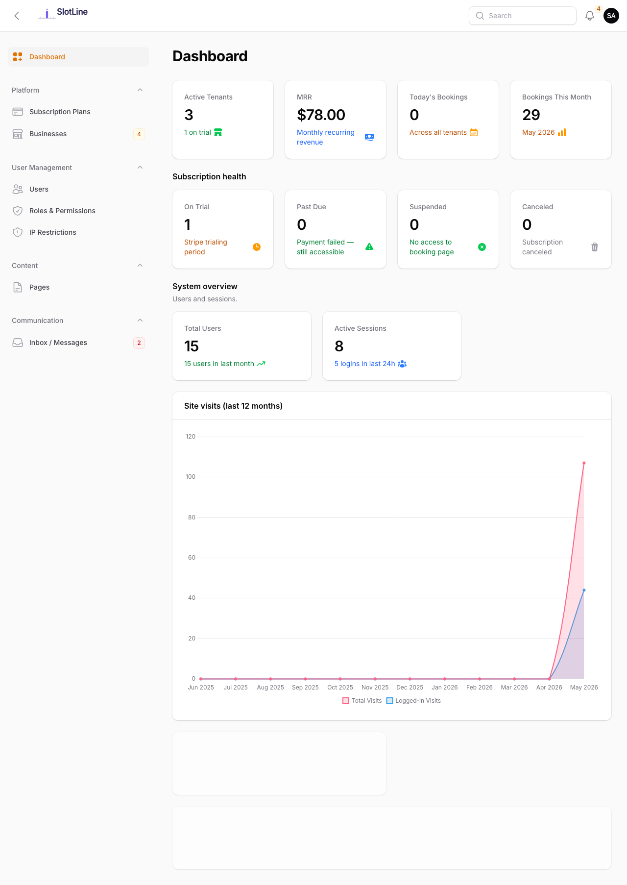Click the Businesses badge showing 4

pyautogui.click(x=139, y=134)
